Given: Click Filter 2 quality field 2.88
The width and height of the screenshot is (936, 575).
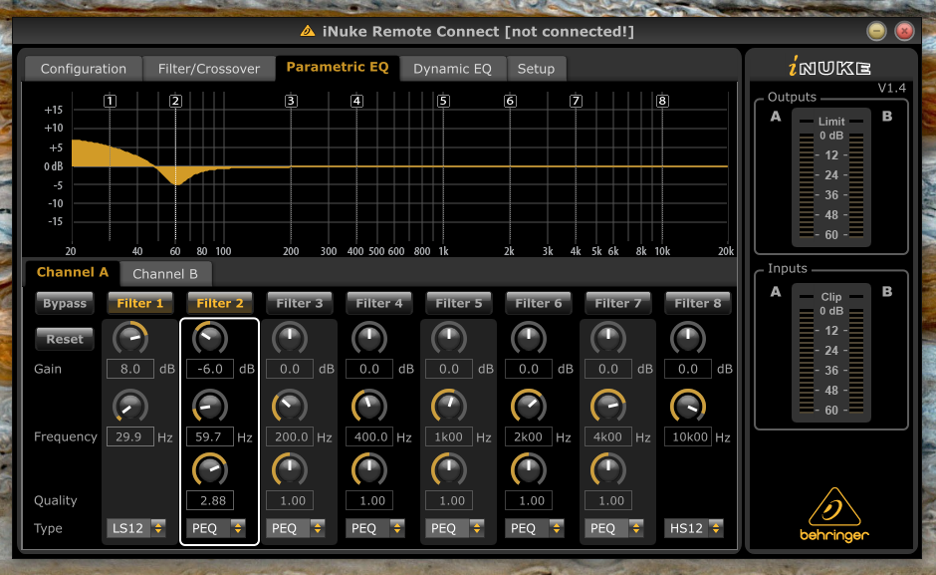Looking at the screenshot, I should (210, 501).
